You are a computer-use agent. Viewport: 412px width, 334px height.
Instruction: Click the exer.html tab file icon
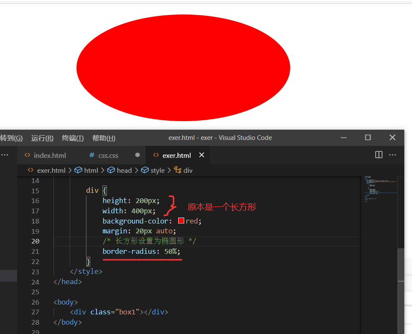(x=156, y=155)
